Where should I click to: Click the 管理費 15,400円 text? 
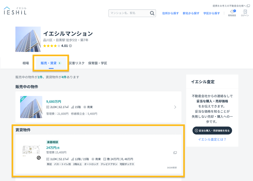[56, 152]
